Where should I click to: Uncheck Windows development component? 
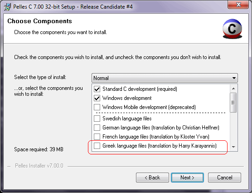coord(97,98)
